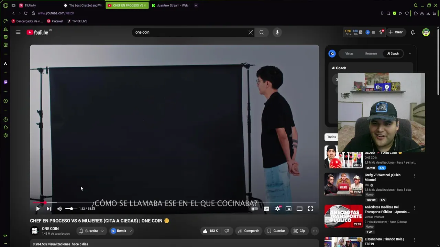Open options menu for El Bananero video

coord(415,240)
